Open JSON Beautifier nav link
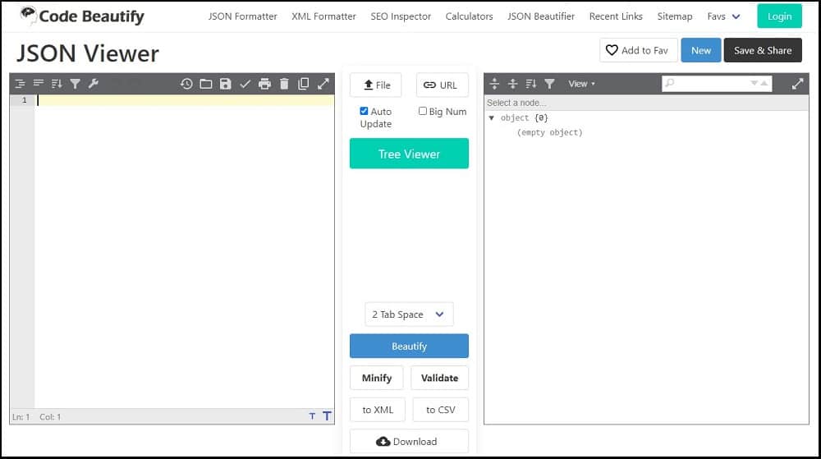The image size is (821, 459). click(541, 16)
